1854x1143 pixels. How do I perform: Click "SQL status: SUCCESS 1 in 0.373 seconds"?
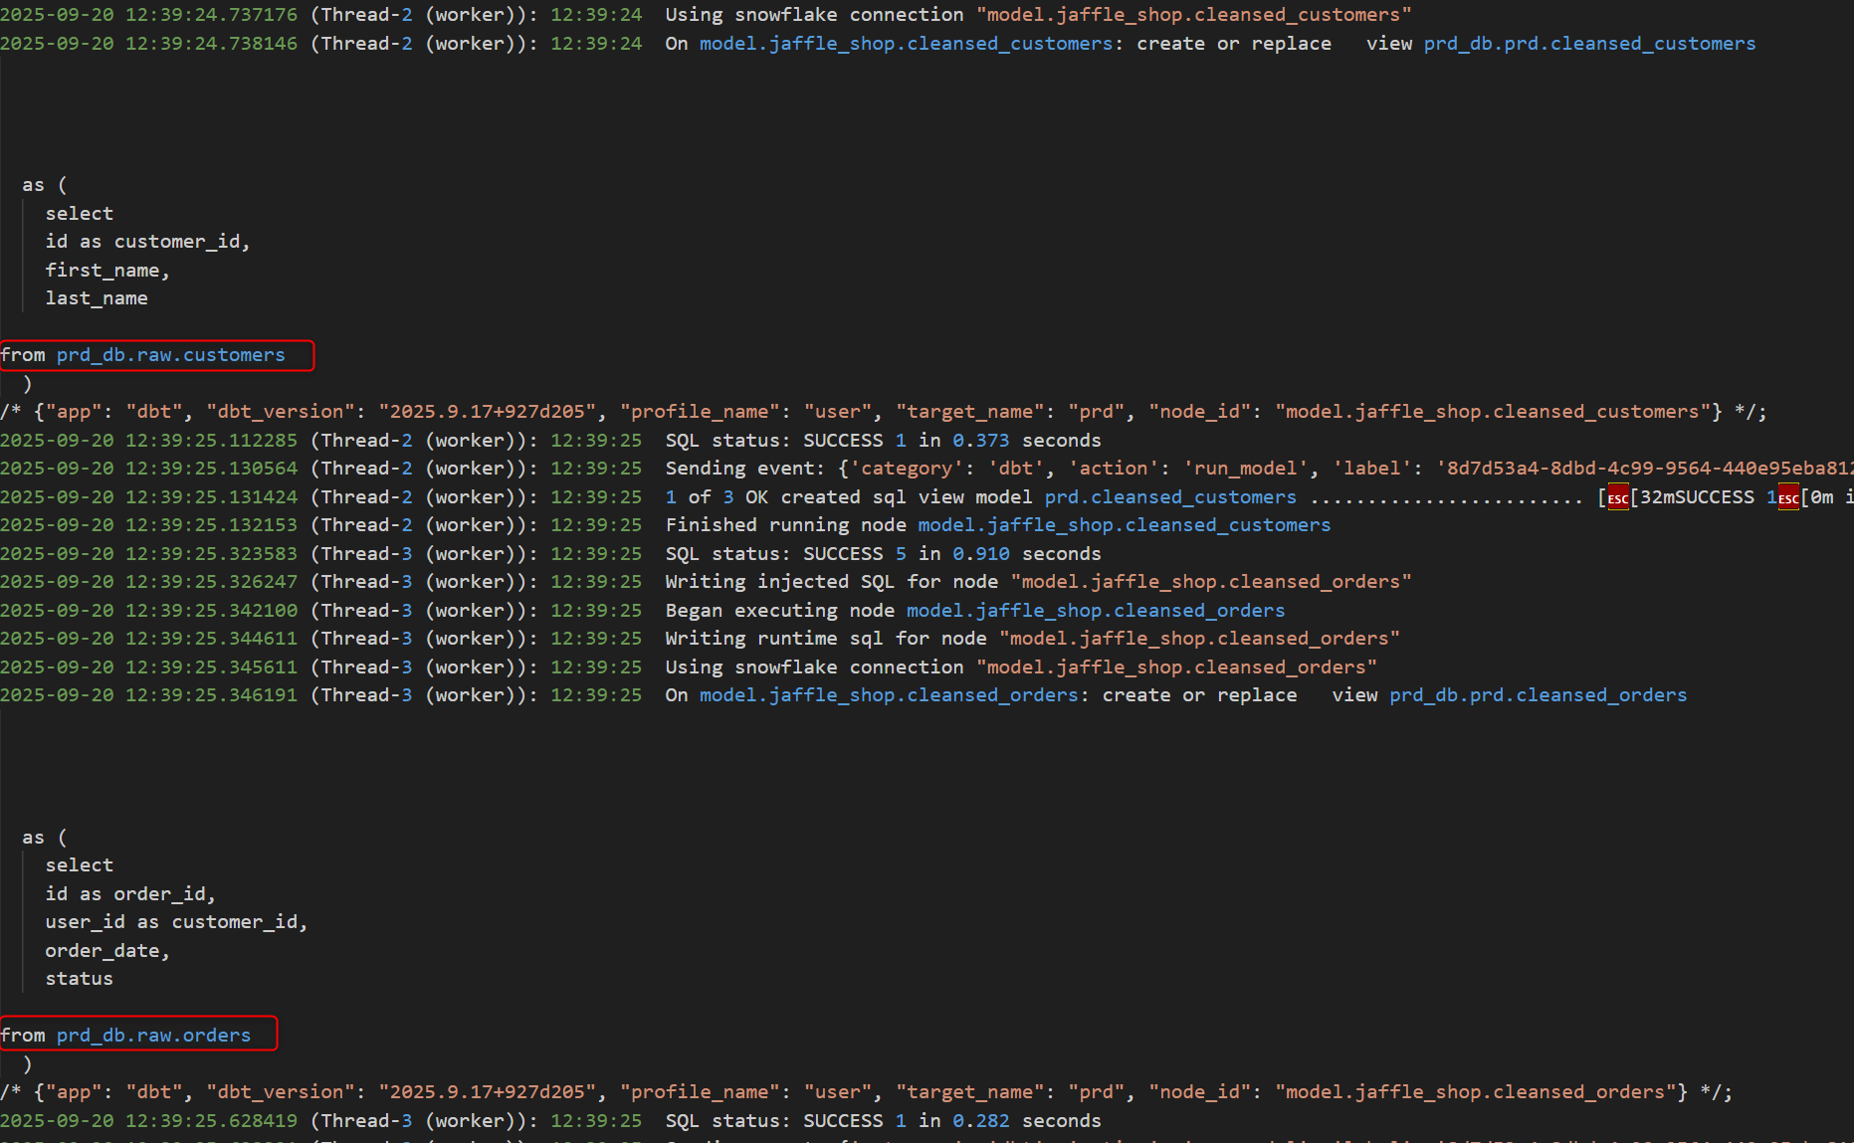point(883,441)
